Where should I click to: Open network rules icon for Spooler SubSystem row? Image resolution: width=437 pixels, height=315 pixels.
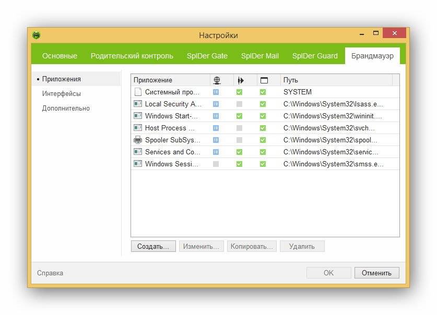click(x=216, y=140)
